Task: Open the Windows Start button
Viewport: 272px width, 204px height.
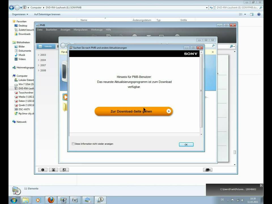Action: (14, 200)
